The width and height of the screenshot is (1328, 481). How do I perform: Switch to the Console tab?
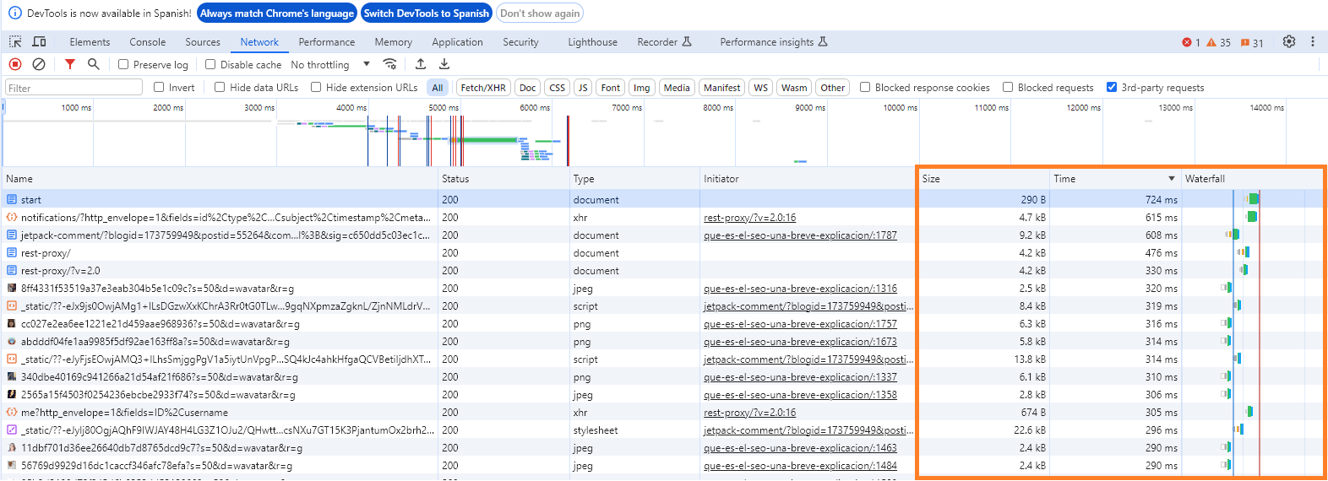[x=148, y=42]
